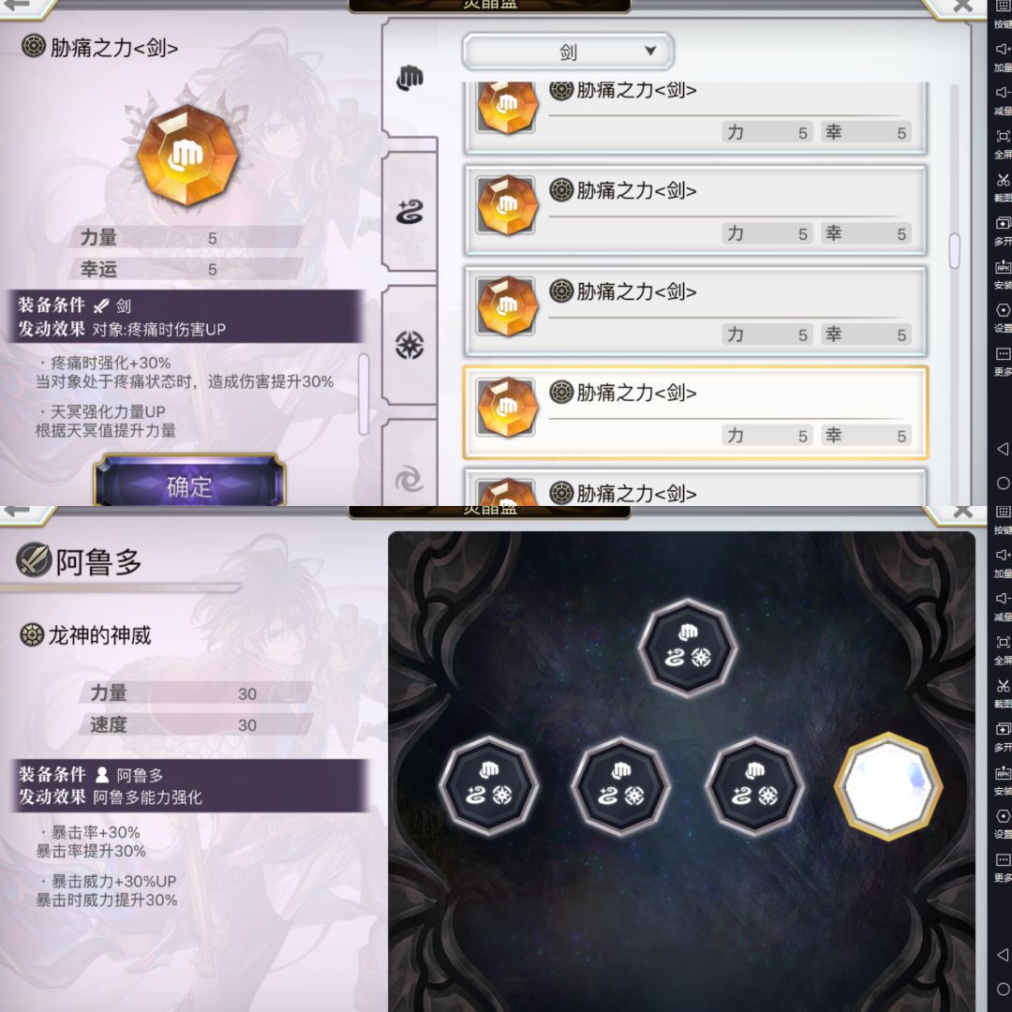Open the snowflake star crystal category tab
Image resolution: width=1012 pixels, height=1012 pixels.
tap(409, 345)
